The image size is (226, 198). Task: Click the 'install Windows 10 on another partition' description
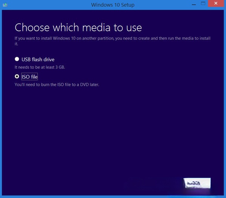pos(112,41)
